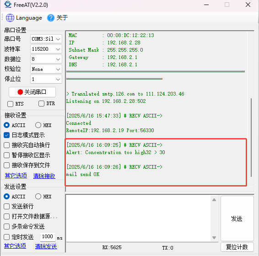Enable the RTS checkbox
259x256 pixels.
pos(10,104)
